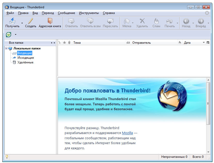Image resolution: width=214 pixels, height=163 pixels.
Task: Open the Справка menu
Action: point(109,13)
